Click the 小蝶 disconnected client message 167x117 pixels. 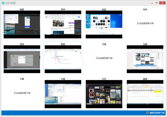point(22,93)
